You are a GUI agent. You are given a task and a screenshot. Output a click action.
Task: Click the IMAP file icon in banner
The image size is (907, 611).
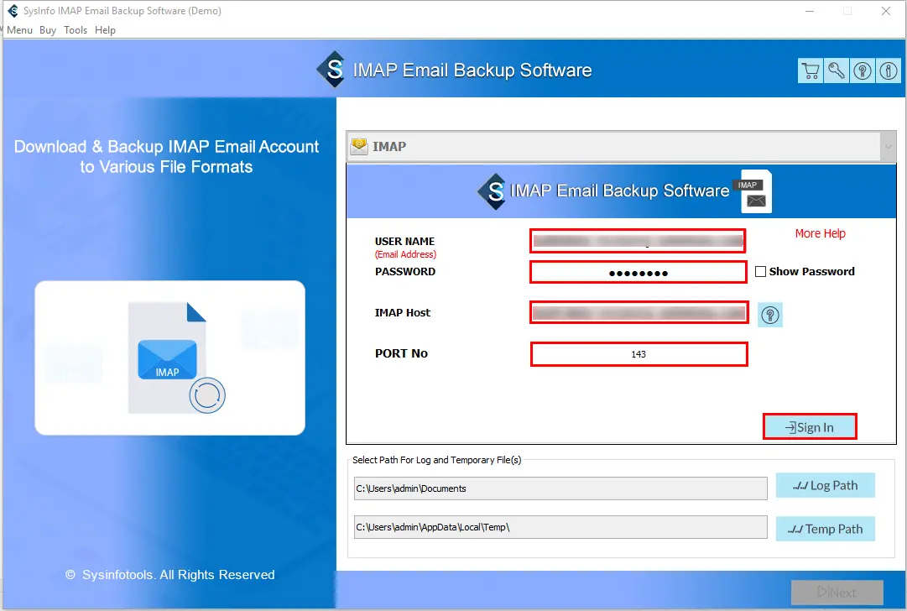pyautogui.click(x=753, y=192)
